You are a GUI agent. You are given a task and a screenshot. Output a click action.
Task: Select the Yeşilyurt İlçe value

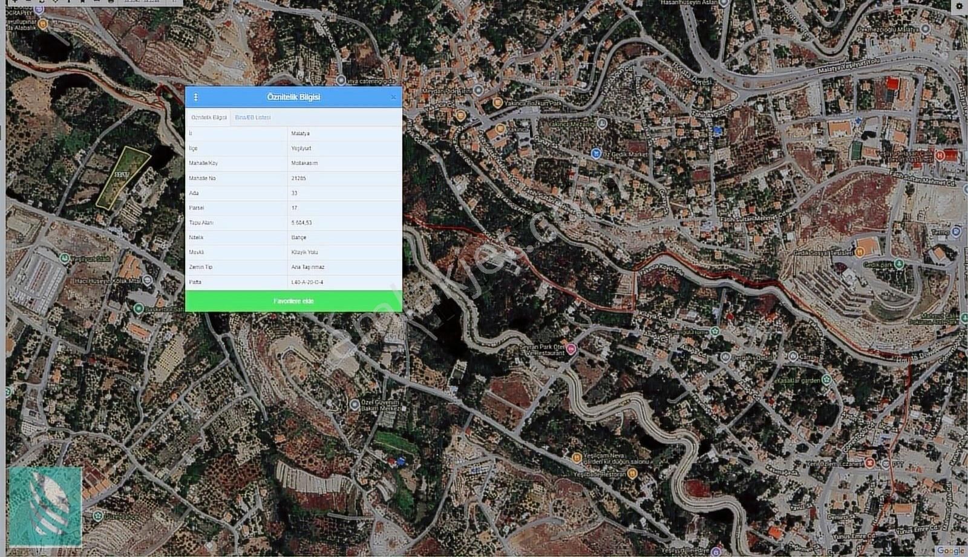tap(301, 148)
